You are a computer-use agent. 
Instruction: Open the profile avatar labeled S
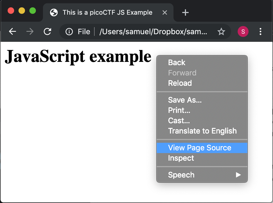pos(243,32)
